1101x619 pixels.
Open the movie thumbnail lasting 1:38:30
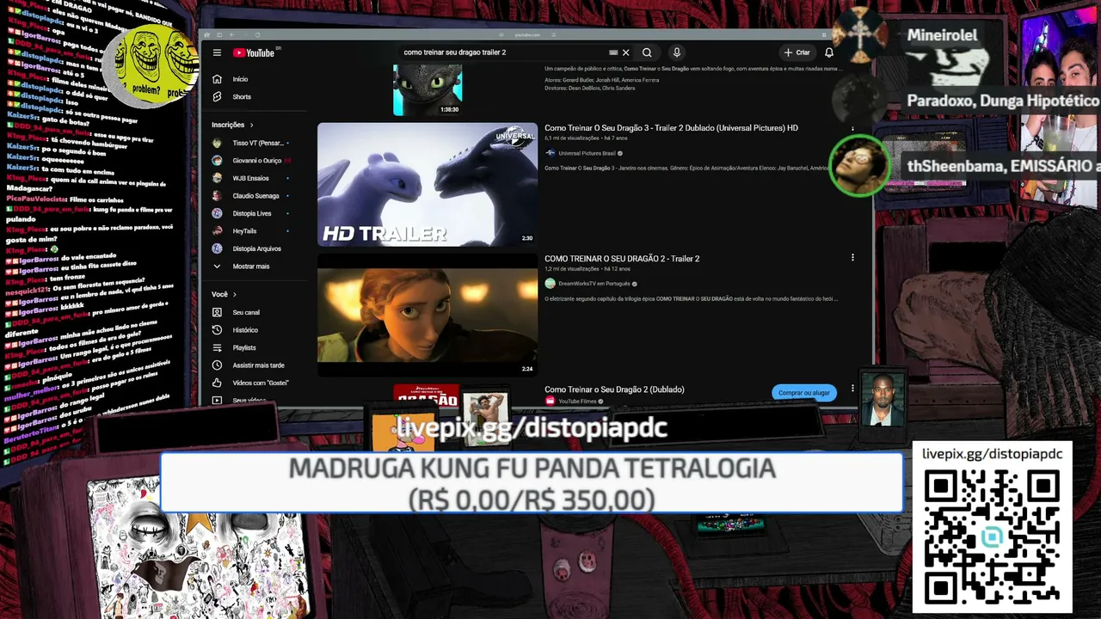[427, 89]
